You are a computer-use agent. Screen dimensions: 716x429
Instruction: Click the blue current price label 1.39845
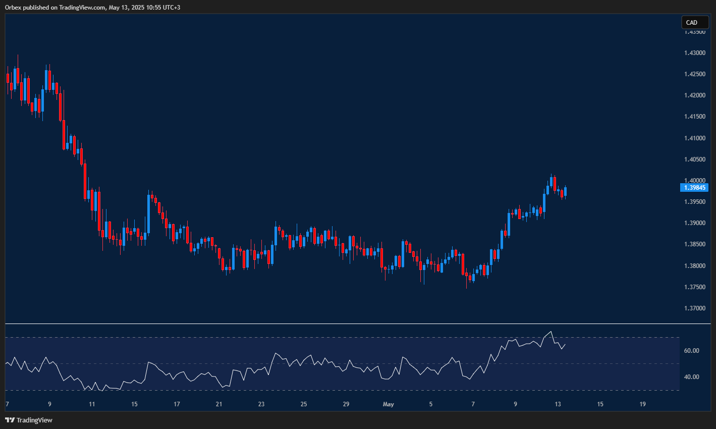point(694,187)
